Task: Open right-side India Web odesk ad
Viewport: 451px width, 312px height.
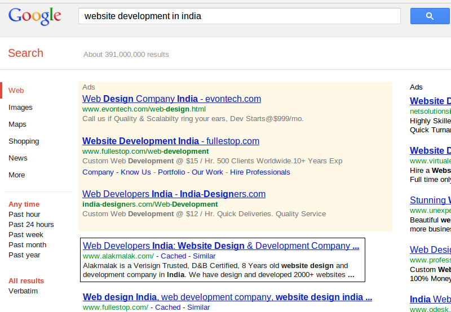Action: pyautogui.click(x=430, y=300)
